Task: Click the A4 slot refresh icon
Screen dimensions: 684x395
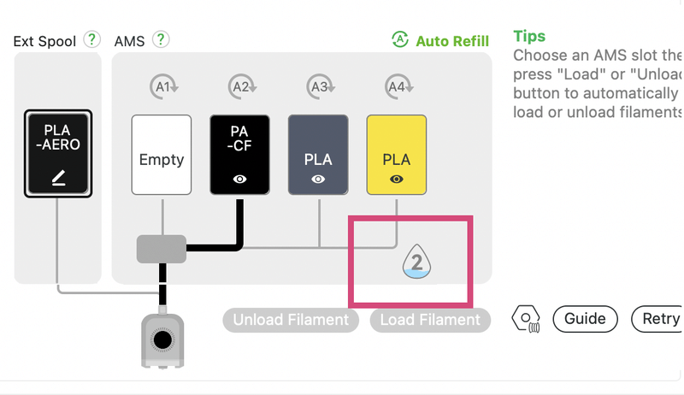Action: pos(398,86)
